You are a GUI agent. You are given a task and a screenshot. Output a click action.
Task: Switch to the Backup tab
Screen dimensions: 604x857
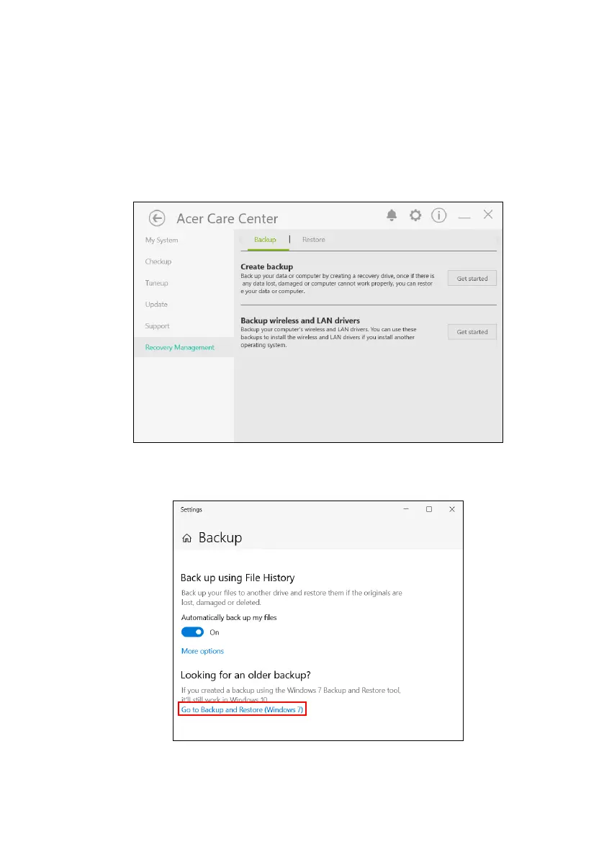tap(266, 240)
